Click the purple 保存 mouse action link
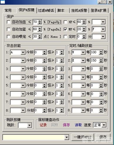This screenshot has height=145, width=114. tap(67, 125)
